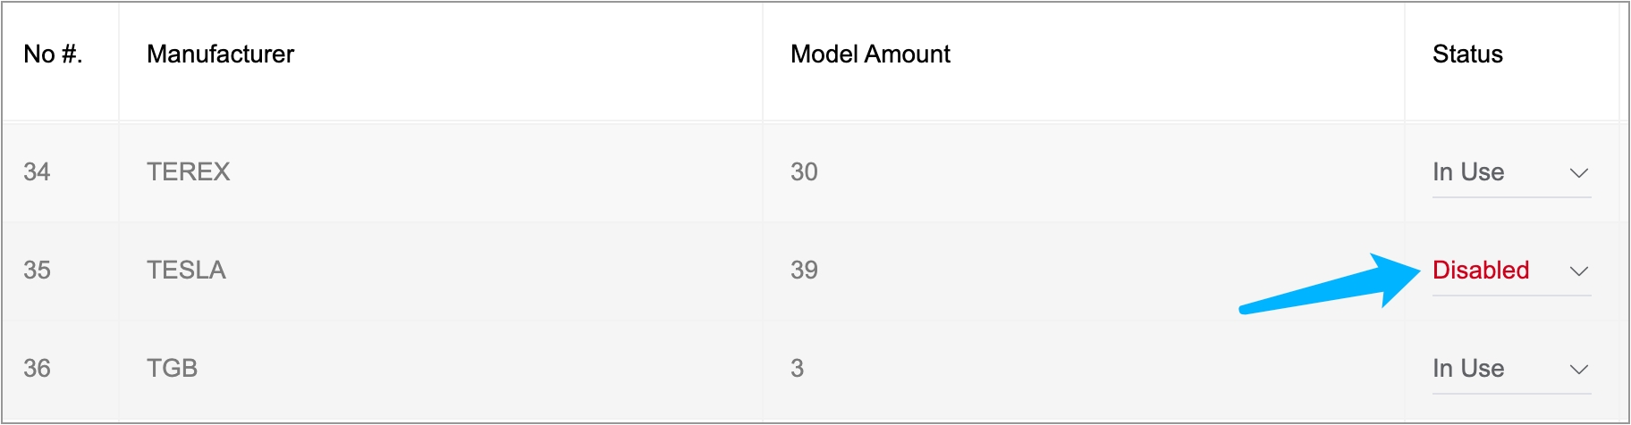The width and height of the screenshot is (1631, 425).
Task: Select the TGB manufacturer cell
Action: point(172,369)
